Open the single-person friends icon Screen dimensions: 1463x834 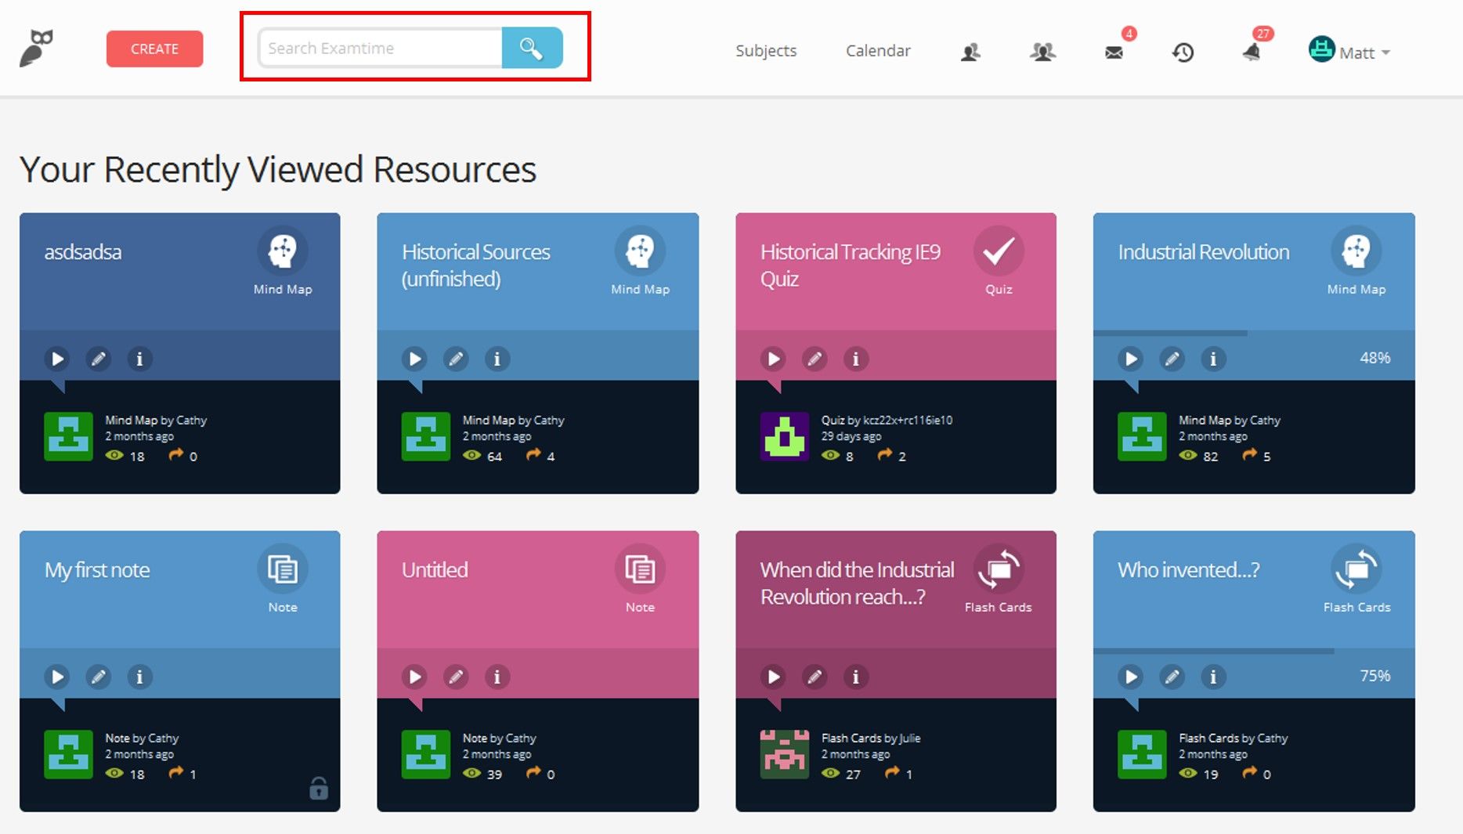[970, 52]
